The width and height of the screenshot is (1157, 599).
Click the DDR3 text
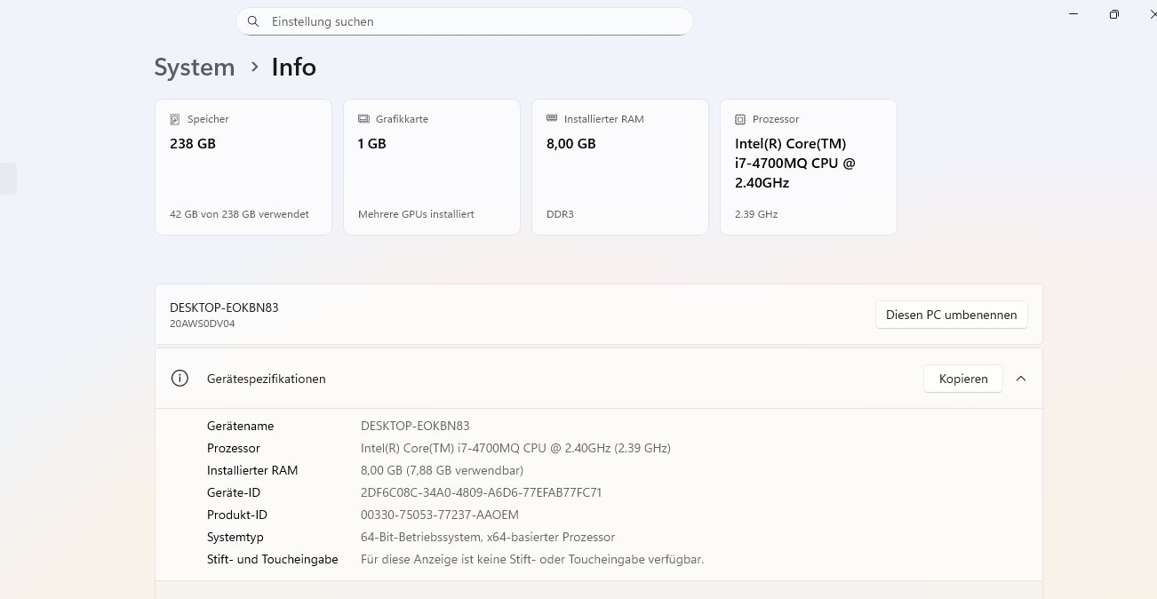click(x=560, y=214)
